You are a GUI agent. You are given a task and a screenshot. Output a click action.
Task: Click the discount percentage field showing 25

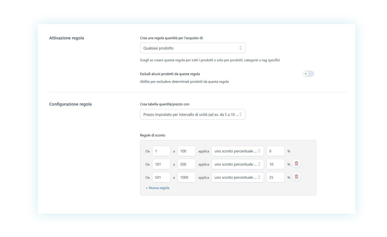pyautogui.click(x=275, y=177)
